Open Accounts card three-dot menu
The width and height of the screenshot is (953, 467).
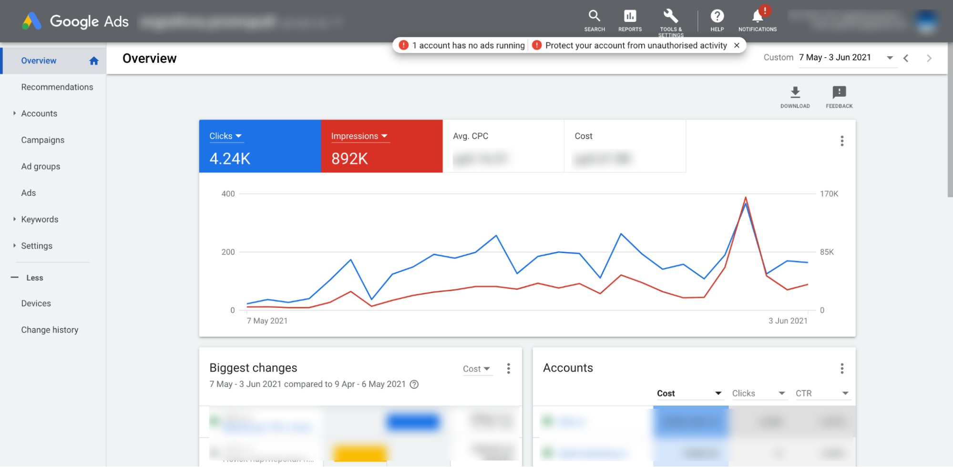tap(842, 368)
